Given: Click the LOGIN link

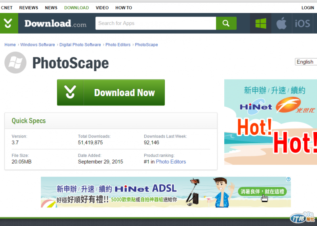Looking at the screenshot, I should pos(308,8).
